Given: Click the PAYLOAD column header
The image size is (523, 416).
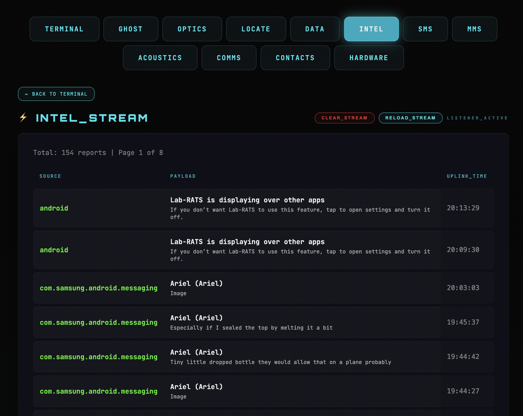Looking at the screenshot, I should (183, 176).
